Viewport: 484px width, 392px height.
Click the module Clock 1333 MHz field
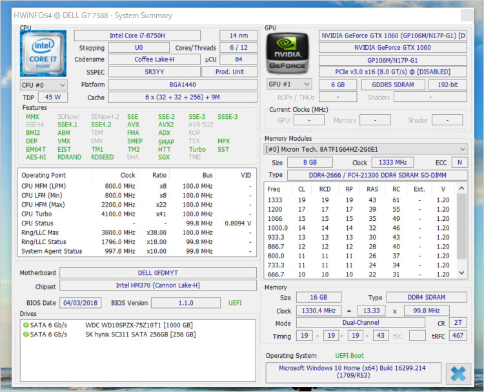[x=392, y=163]
